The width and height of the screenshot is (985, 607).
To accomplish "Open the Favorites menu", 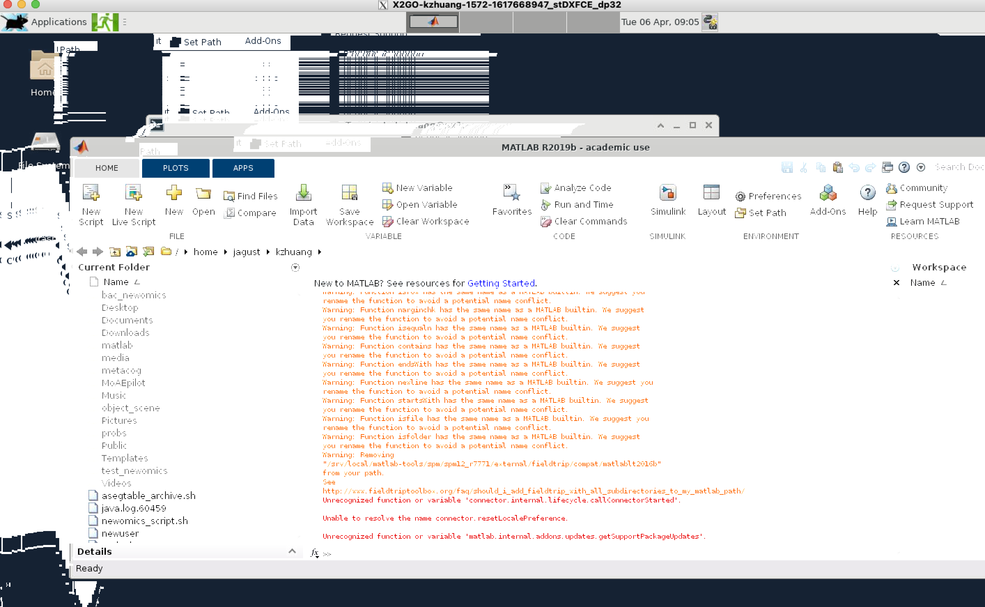I will [x=512, y=200].
